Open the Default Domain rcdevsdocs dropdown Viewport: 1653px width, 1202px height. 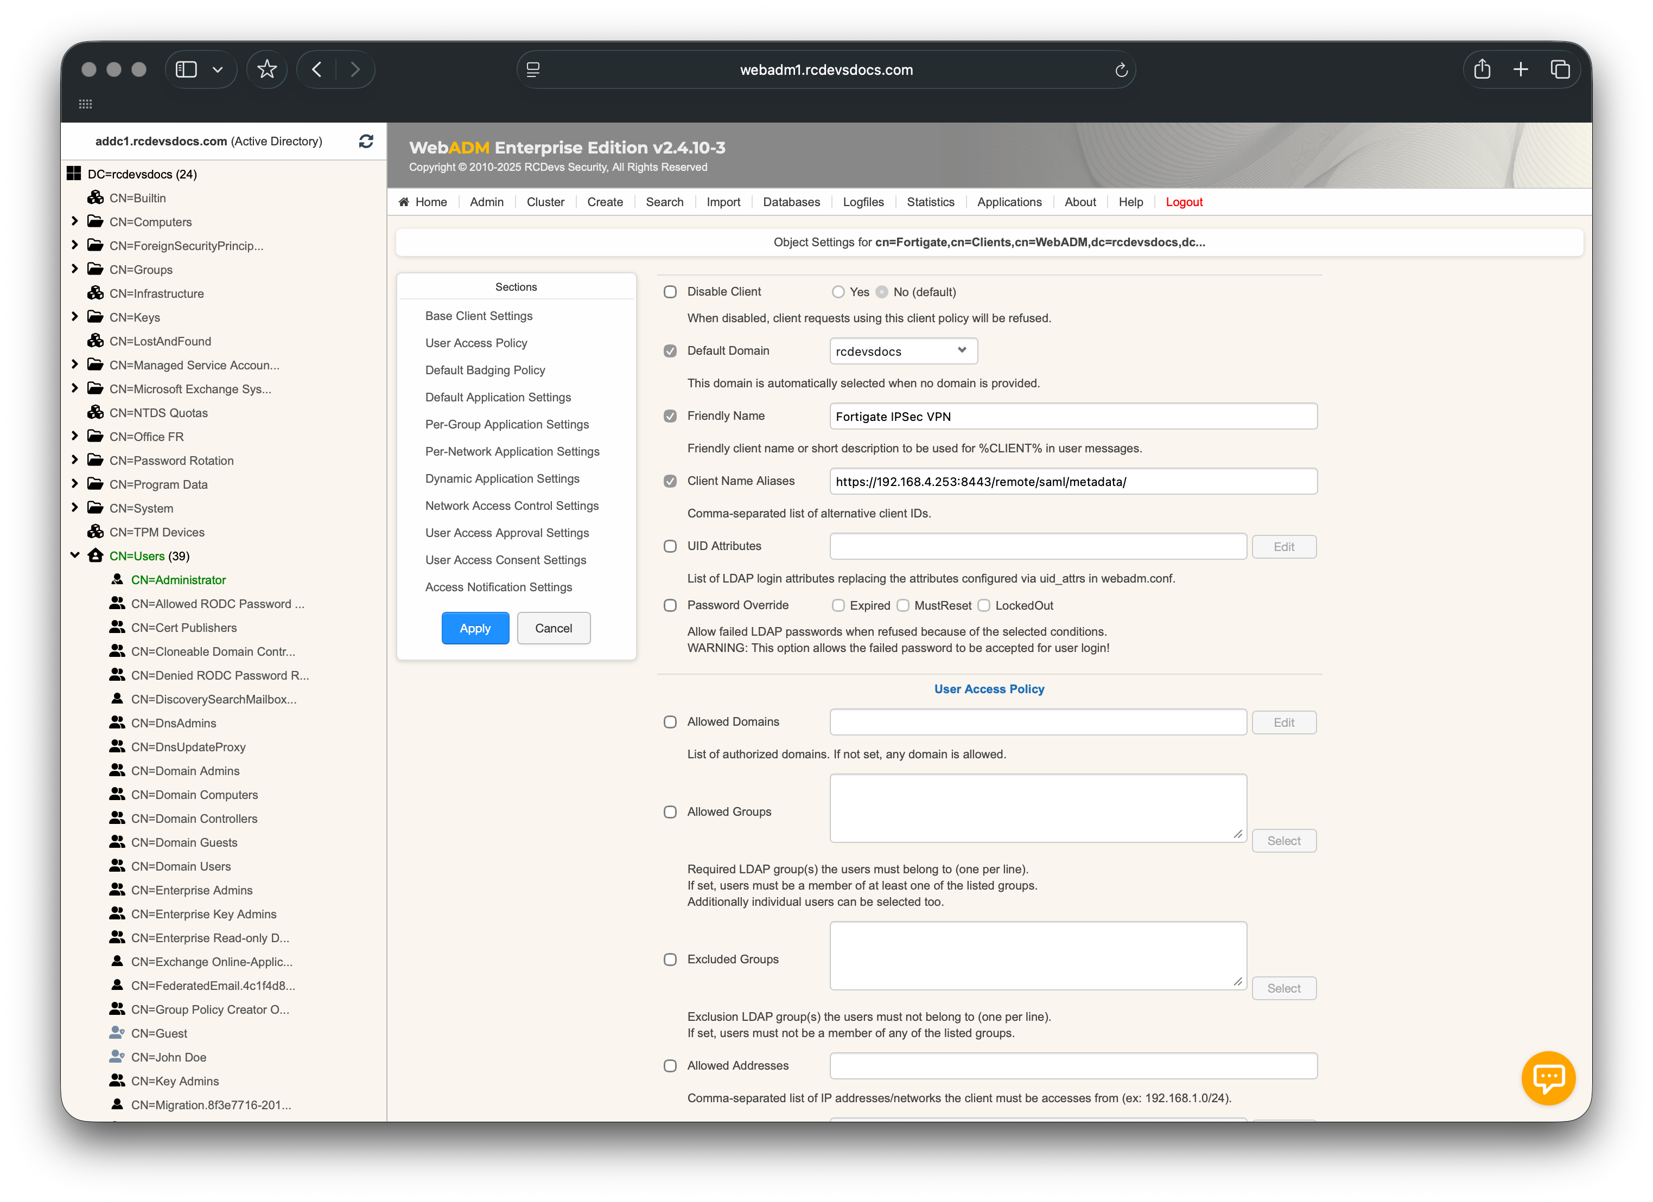[x=903, y=351]
